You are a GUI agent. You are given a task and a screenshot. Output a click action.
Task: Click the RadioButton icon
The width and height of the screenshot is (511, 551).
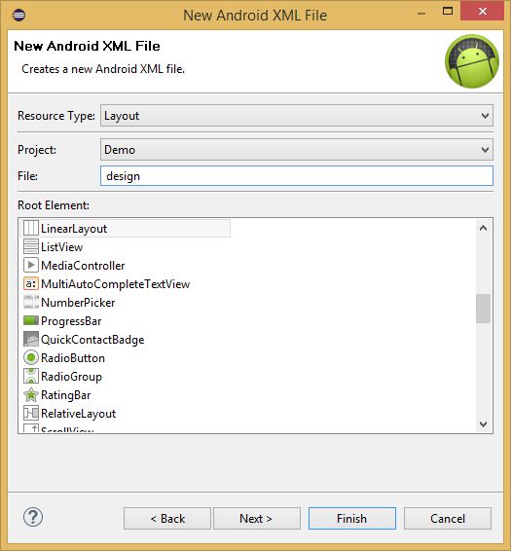[x=30, y=357]
